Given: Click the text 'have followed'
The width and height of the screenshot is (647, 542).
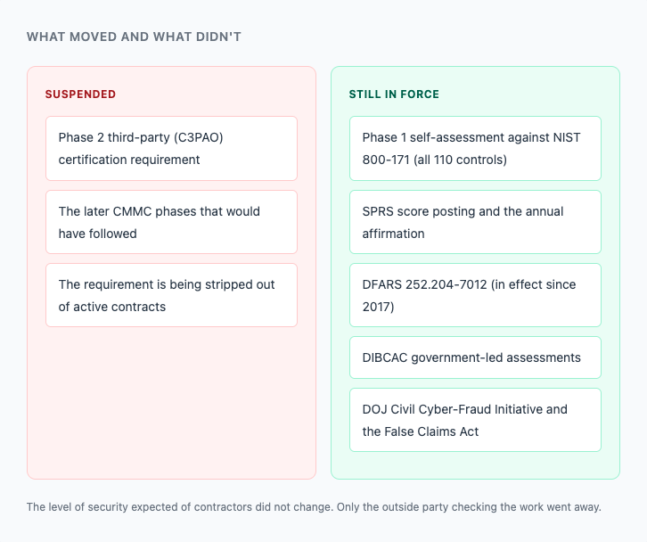Looking at the screenshot, I should (98, 234).
